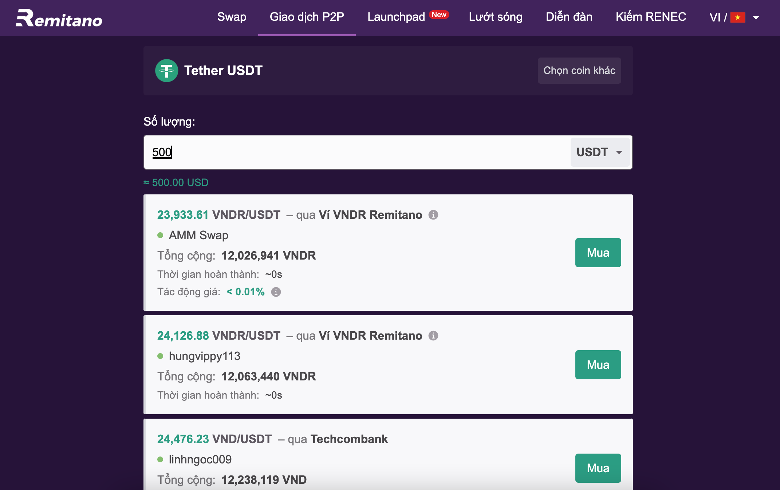The image size is (780, 490).
Task: Click the red New badge on Launchpad
Action: [x=439, y=15]
